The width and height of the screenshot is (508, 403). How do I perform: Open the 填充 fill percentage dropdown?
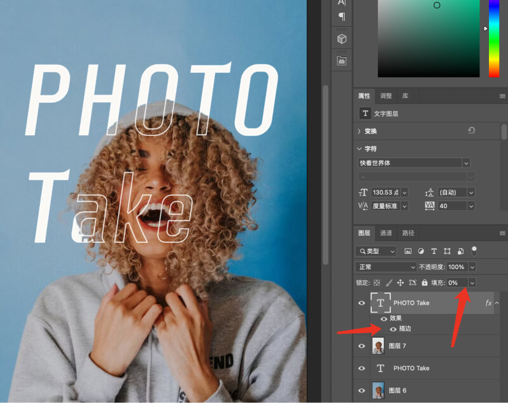click(472, 282)
